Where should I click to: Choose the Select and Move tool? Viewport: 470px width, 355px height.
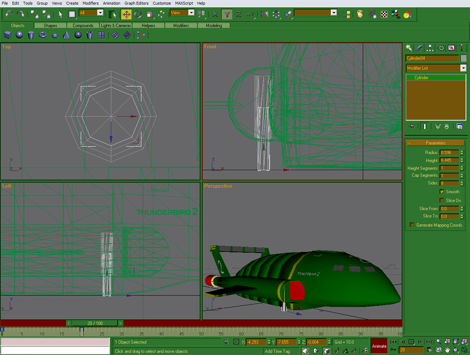click(126, 14)
